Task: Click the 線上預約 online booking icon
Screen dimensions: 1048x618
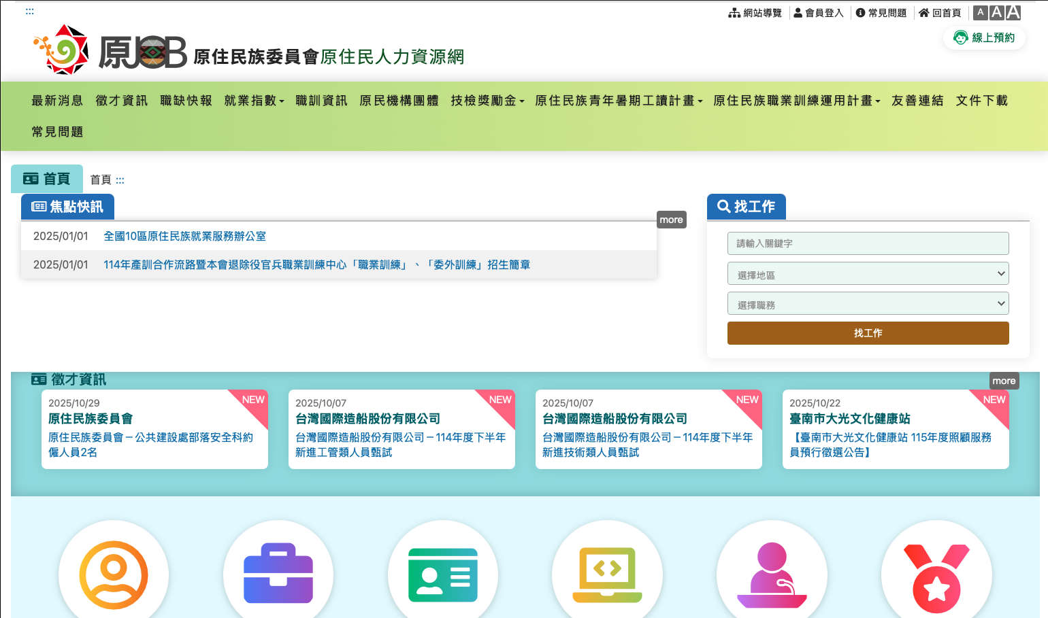Action: click(962, 37)
